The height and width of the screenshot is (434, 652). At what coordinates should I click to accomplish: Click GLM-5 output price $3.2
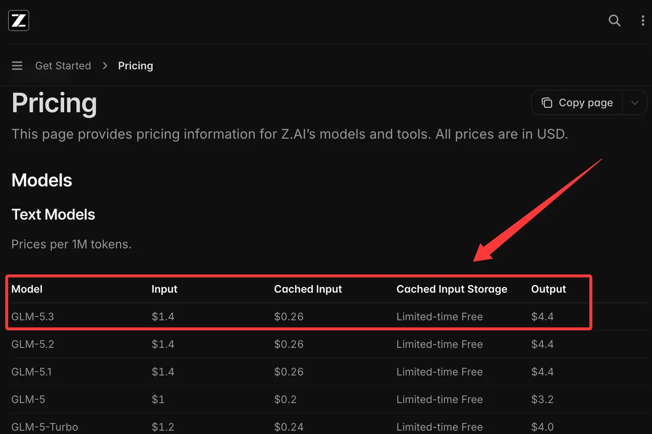pyautogui.click(x=542, y=399)
